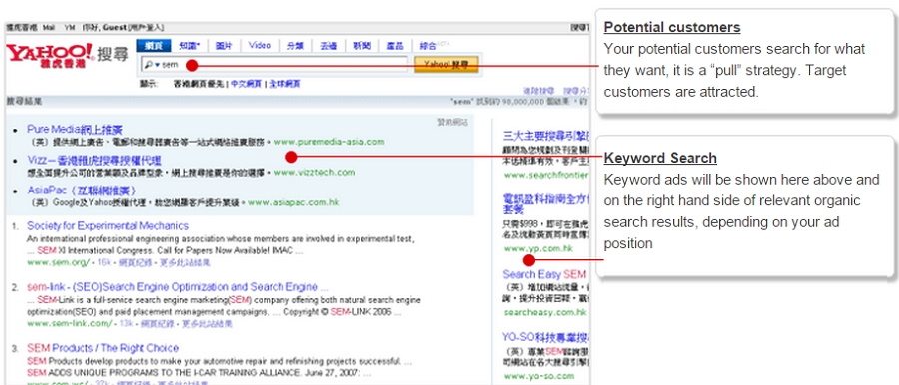Click the www.vizztech.com URL
This screenshot has height=385, width=899.
coord(314,172)
